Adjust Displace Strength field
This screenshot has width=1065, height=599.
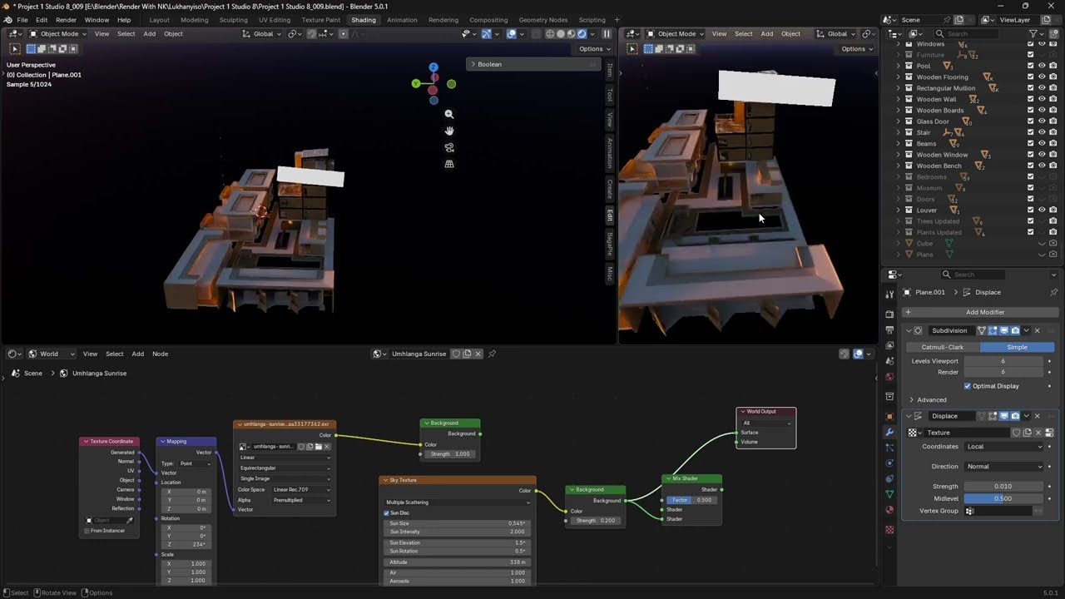coord(1003,486)
